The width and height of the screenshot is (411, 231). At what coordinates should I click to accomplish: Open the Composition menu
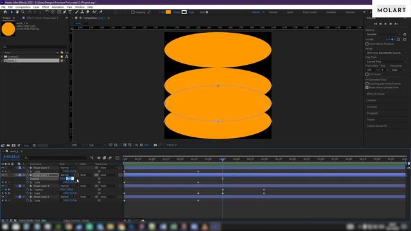tap(23, 7)
